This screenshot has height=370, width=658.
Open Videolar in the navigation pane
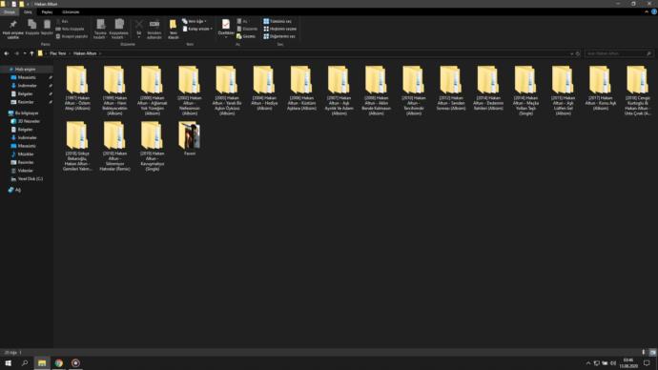pos(25,171)
